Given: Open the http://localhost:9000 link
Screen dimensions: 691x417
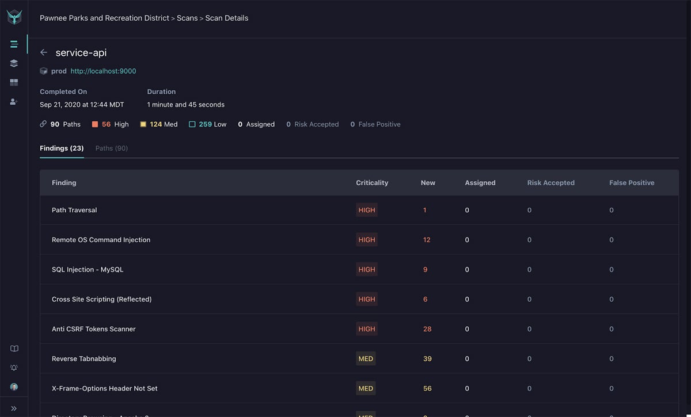Looking at the screenshot, I should click(102, 71).
